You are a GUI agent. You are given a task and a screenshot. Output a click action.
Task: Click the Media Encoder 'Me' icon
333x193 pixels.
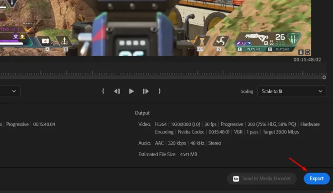click(x=236, y=179)
